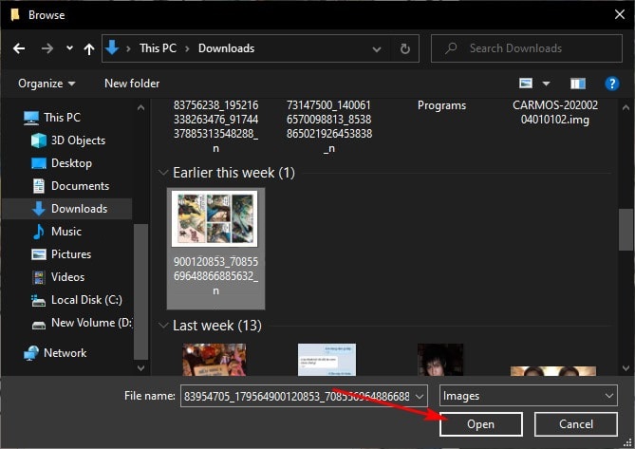Click the 3D Objects cube icon

point(39,140)
